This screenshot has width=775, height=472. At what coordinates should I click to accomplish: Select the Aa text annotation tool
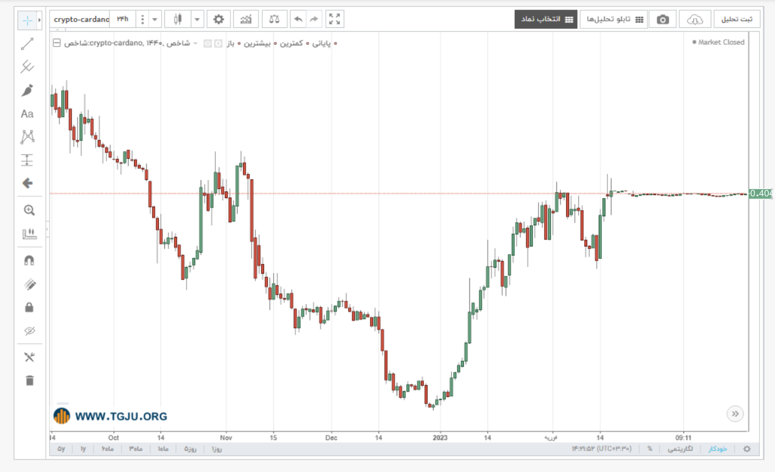coord(27,114)
